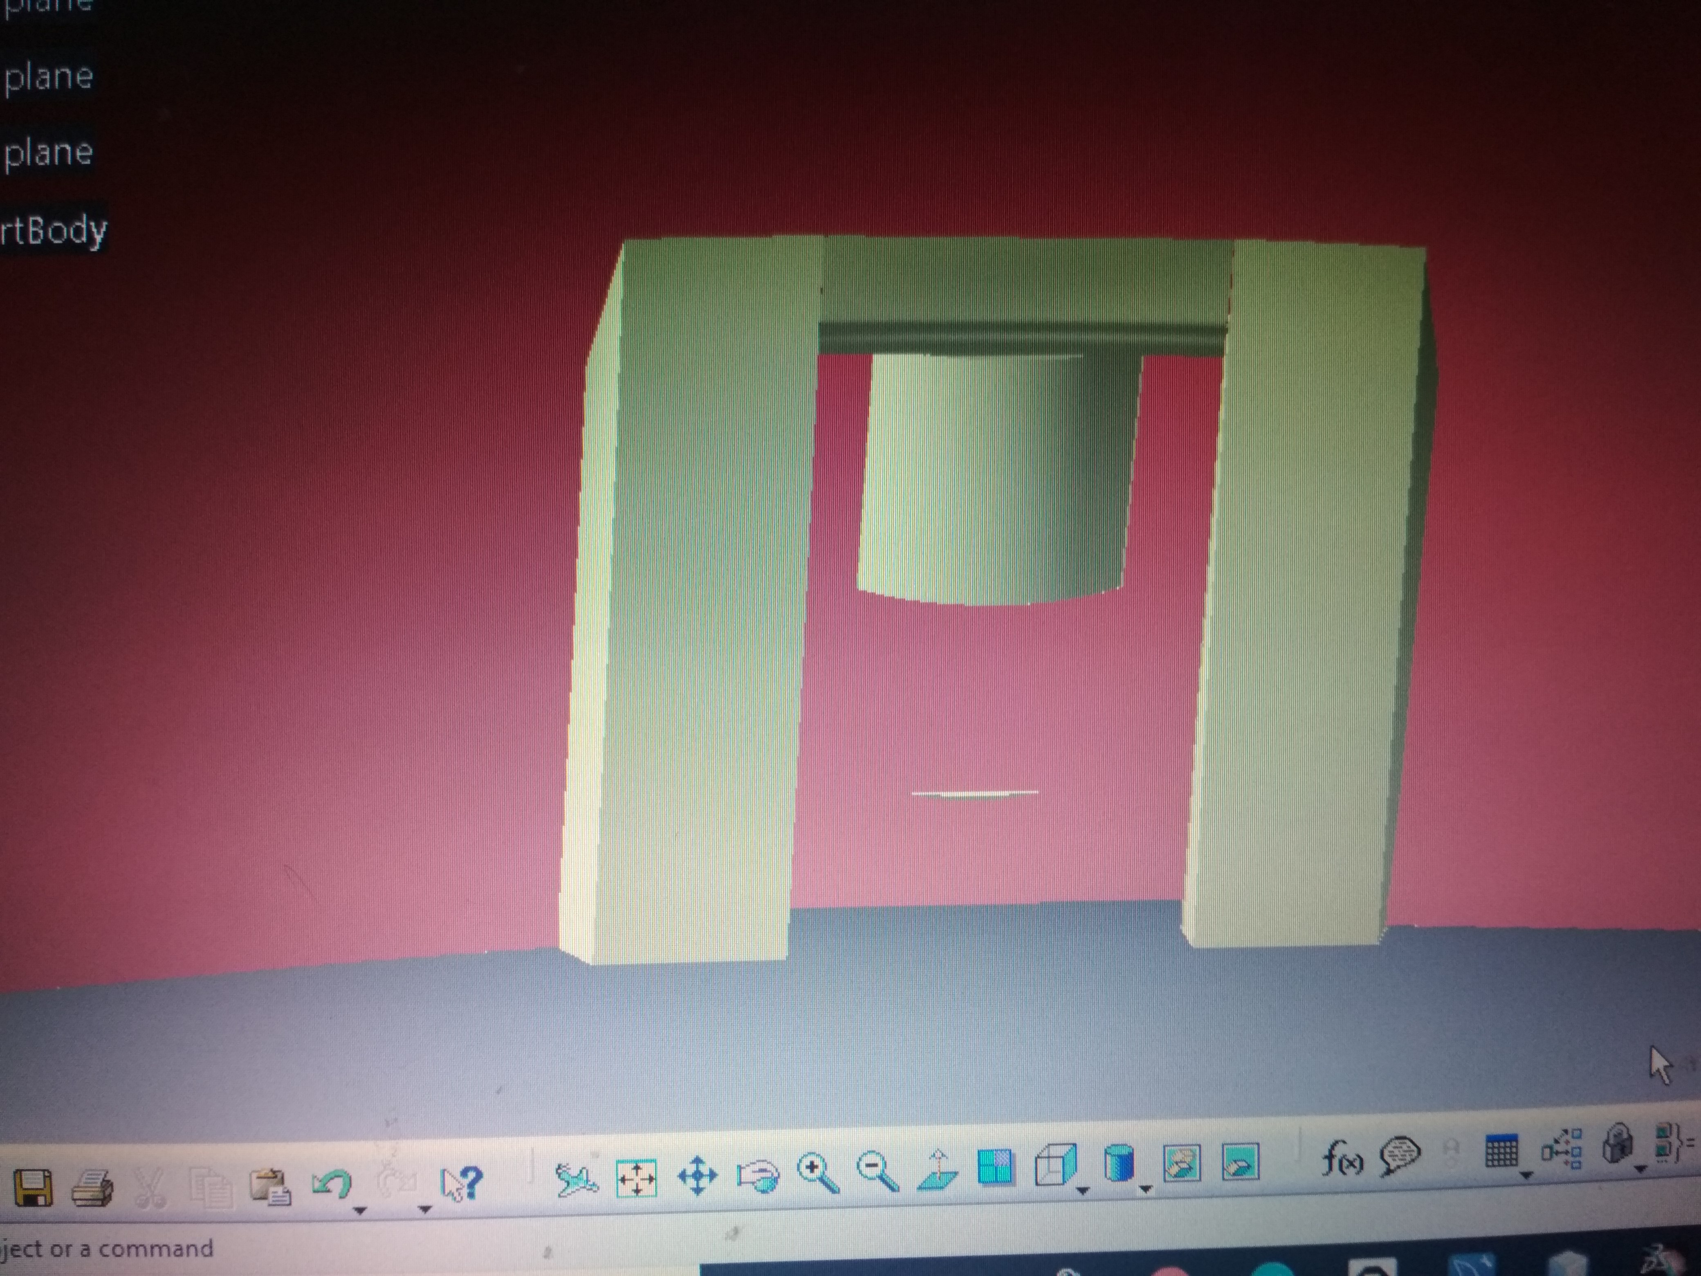
Task: Click the Zoom In magnifier icon
Action: click(x=817, y=1174)
